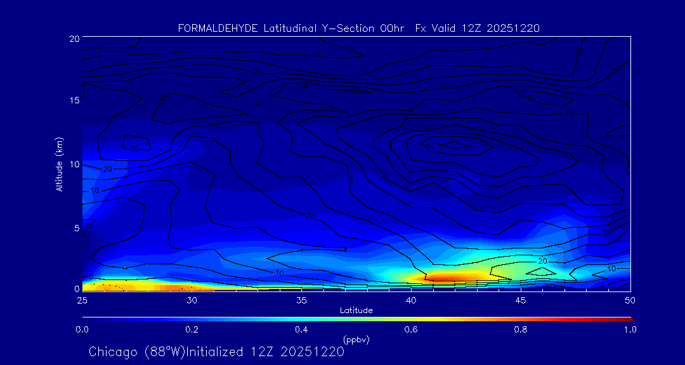This screenshot has height=365, width=685.
Task: Click the 0.0 colorbar label
Action: [82, 330]
